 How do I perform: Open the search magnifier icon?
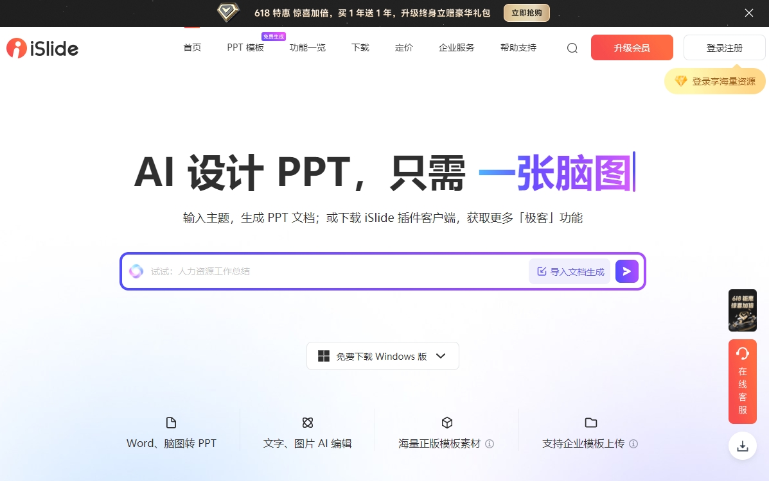(572, 48)
